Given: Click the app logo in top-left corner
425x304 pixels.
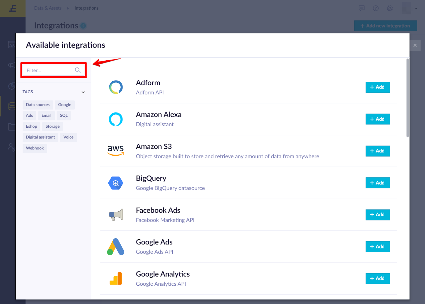Looking at the screenshot, I should 13,9.
